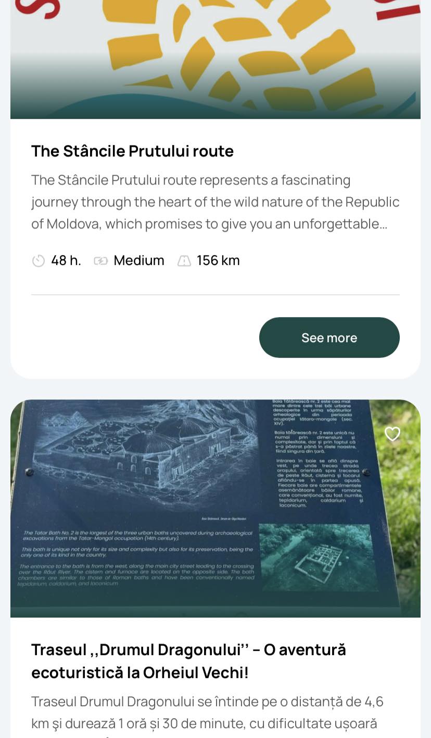Screen dimensions: 431x738
Task: Favorite the Drumul Dragonului route with heart
Action: pyautogui.click(x=392, y=434)
